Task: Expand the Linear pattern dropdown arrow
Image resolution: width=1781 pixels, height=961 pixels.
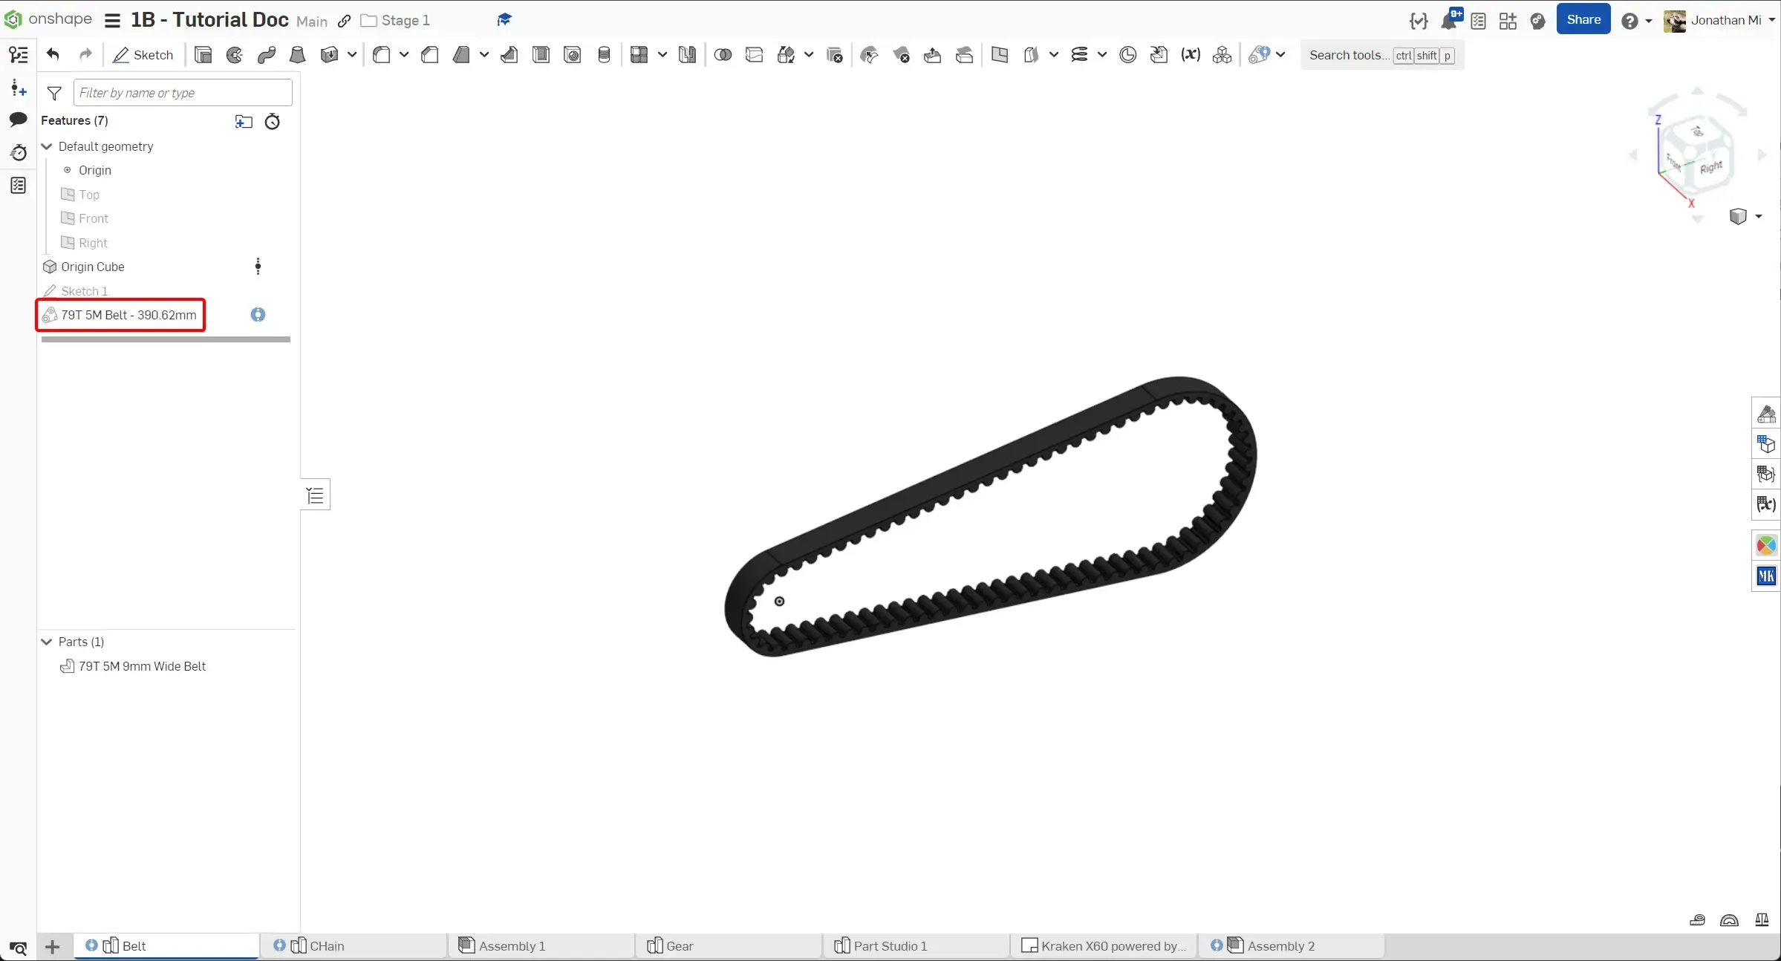Action: click(663, 55)
